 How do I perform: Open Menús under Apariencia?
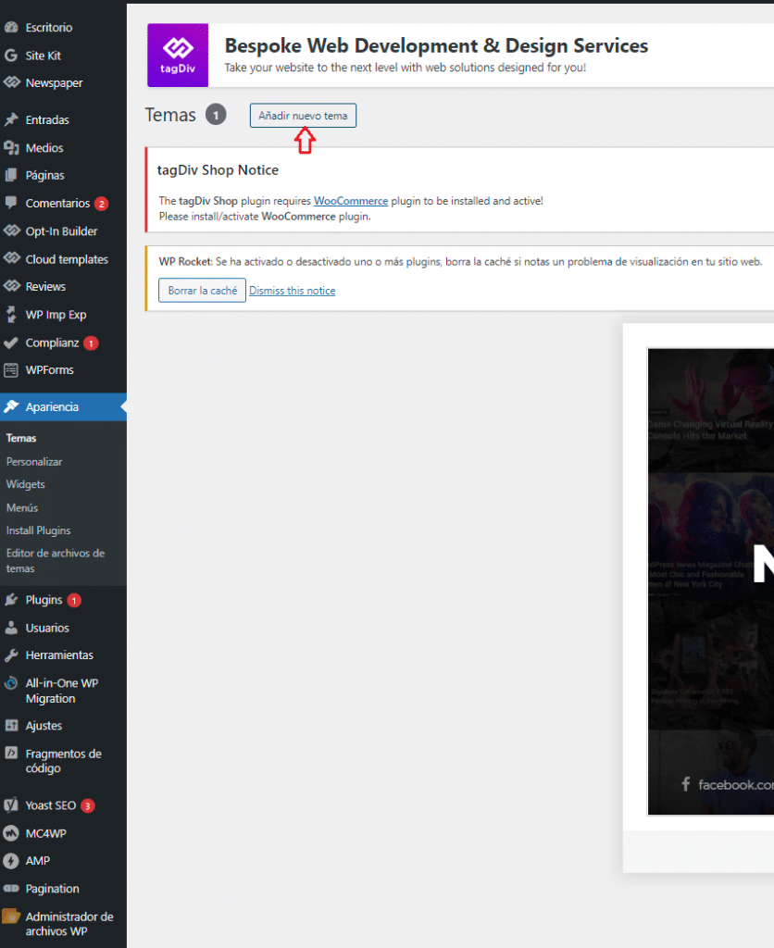click(x=22, y=508)
